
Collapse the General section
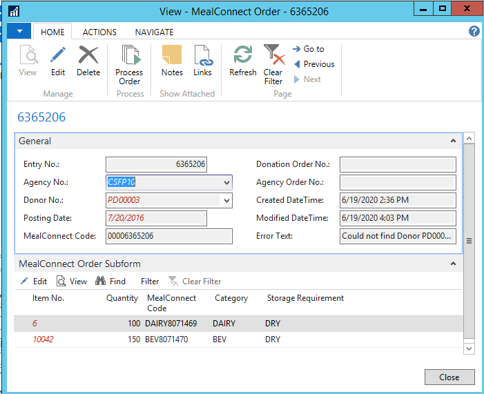point(453,141)
